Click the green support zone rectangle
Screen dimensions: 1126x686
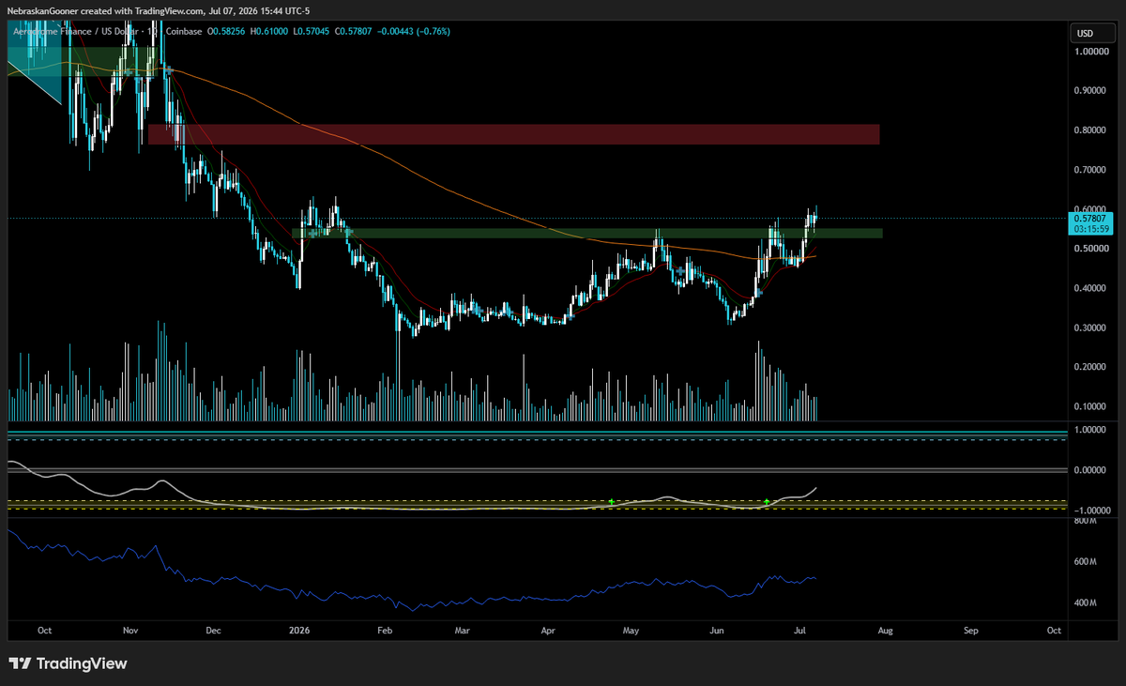pos(587,233)
